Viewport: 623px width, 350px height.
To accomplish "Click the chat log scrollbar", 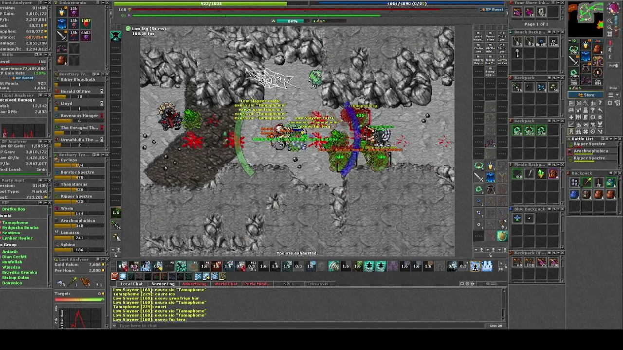I will 504,305.
